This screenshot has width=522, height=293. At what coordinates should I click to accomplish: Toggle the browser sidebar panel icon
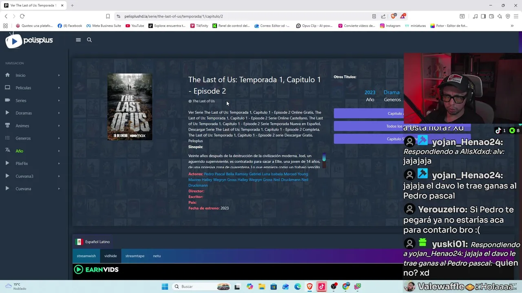click(483, 16)
